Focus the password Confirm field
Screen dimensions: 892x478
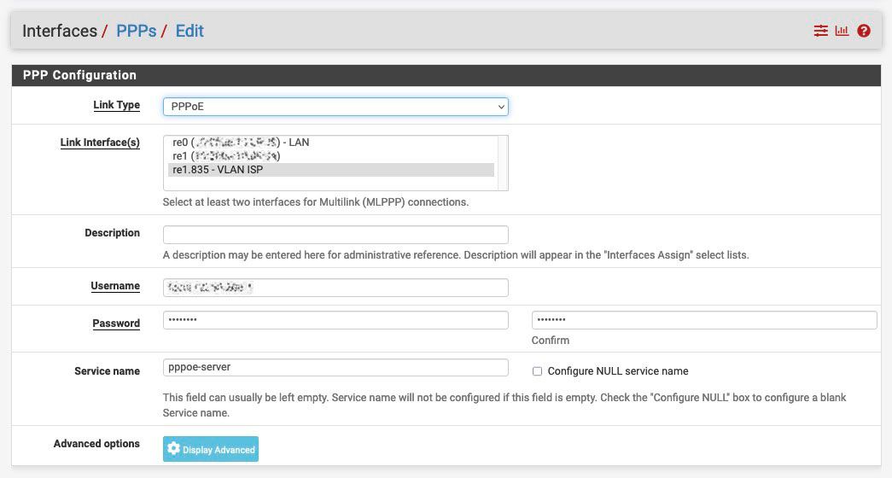[704, 320]
